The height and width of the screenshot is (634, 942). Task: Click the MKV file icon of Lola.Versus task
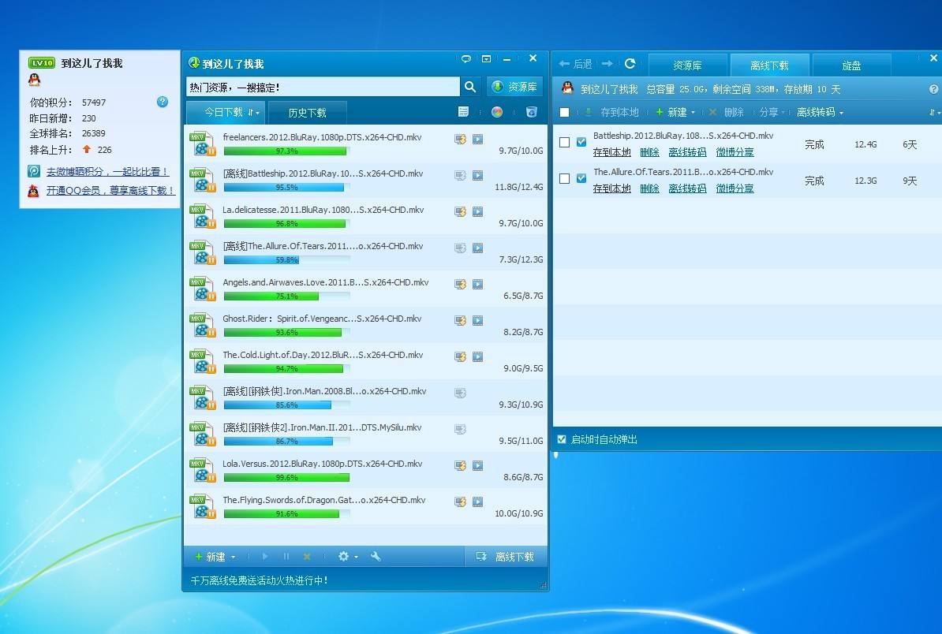click(x=203, y=470)
